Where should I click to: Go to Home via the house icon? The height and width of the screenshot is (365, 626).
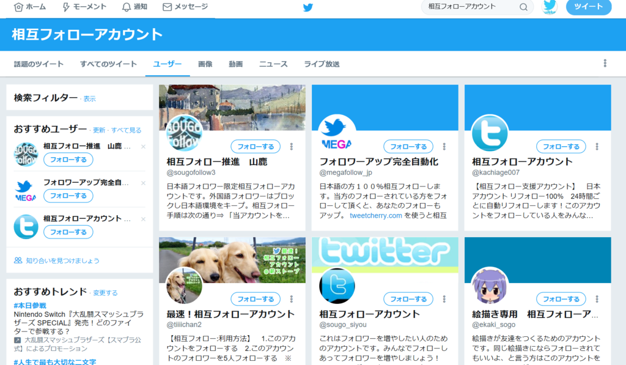(18, 7)
